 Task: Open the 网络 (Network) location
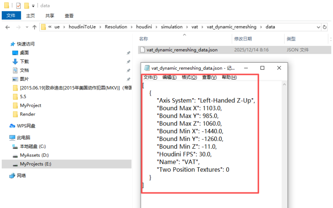tap(21, 176)
